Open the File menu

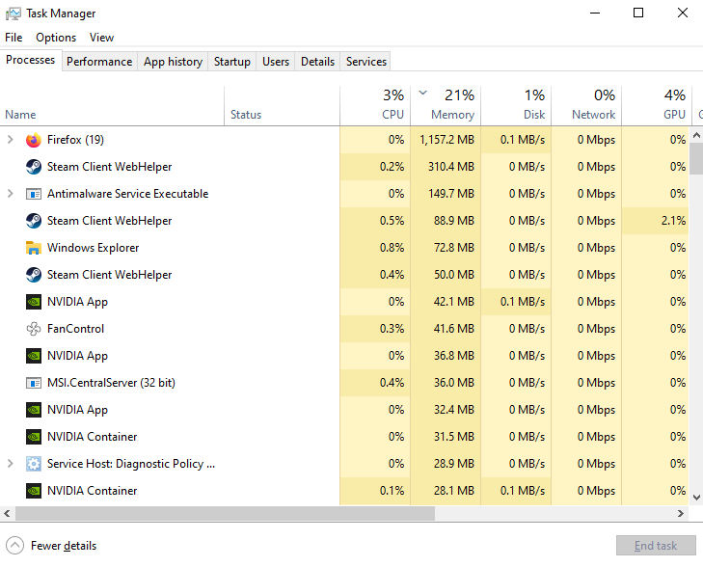pos(14,38)
